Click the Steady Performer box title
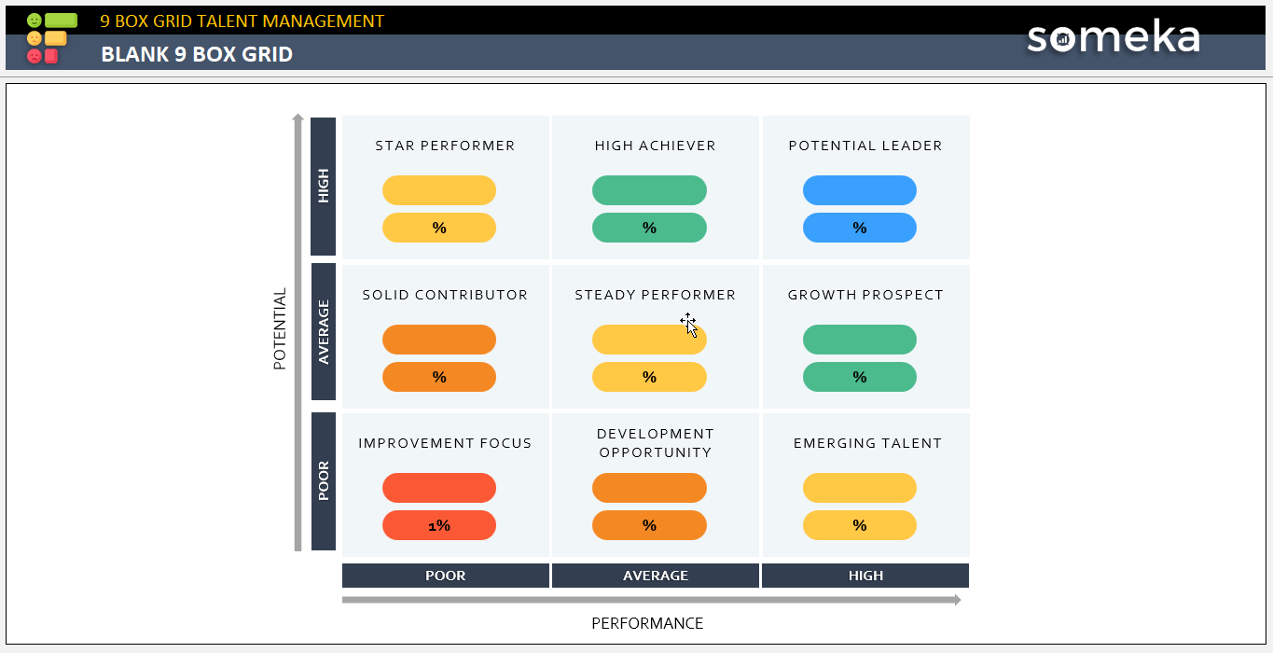This screenshot has height=653, width=1273. coord(655,295)
